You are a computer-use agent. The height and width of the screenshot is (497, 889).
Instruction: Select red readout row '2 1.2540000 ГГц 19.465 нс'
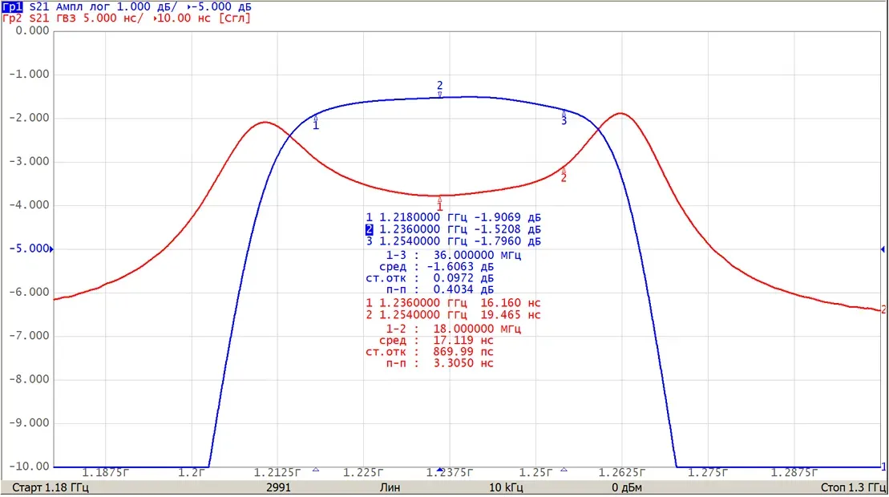453,315
